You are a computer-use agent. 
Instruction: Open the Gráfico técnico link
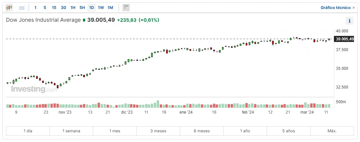coord(337,7)
